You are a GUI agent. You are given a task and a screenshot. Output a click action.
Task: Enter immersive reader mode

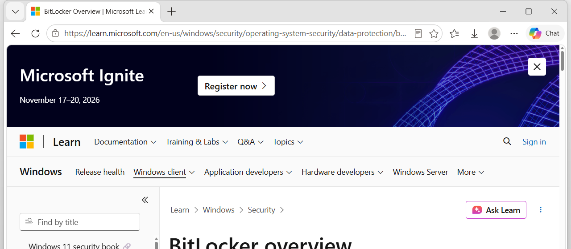coord(418,33)
